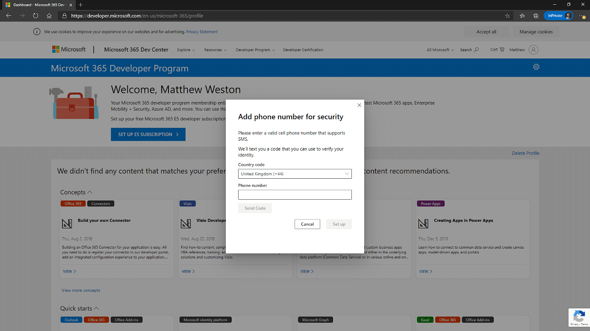This screenshot has height=331, width=590.
Task: Click the Send Code button
Action: tap(255, 208)
